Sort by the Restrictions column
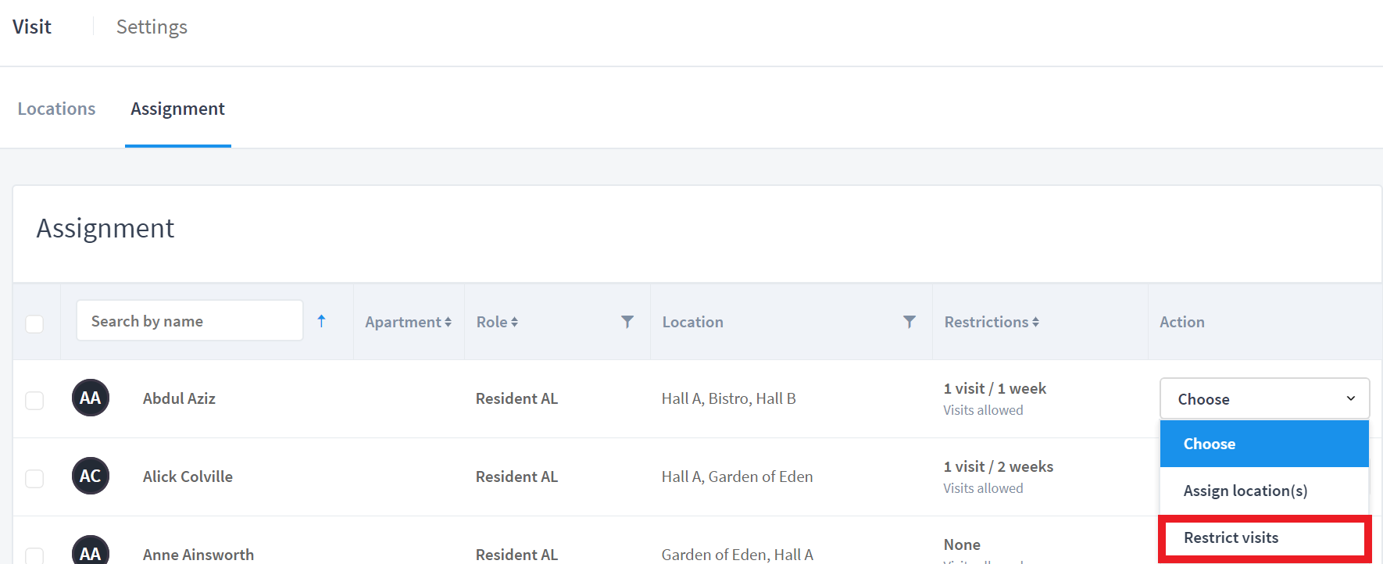 992,322
